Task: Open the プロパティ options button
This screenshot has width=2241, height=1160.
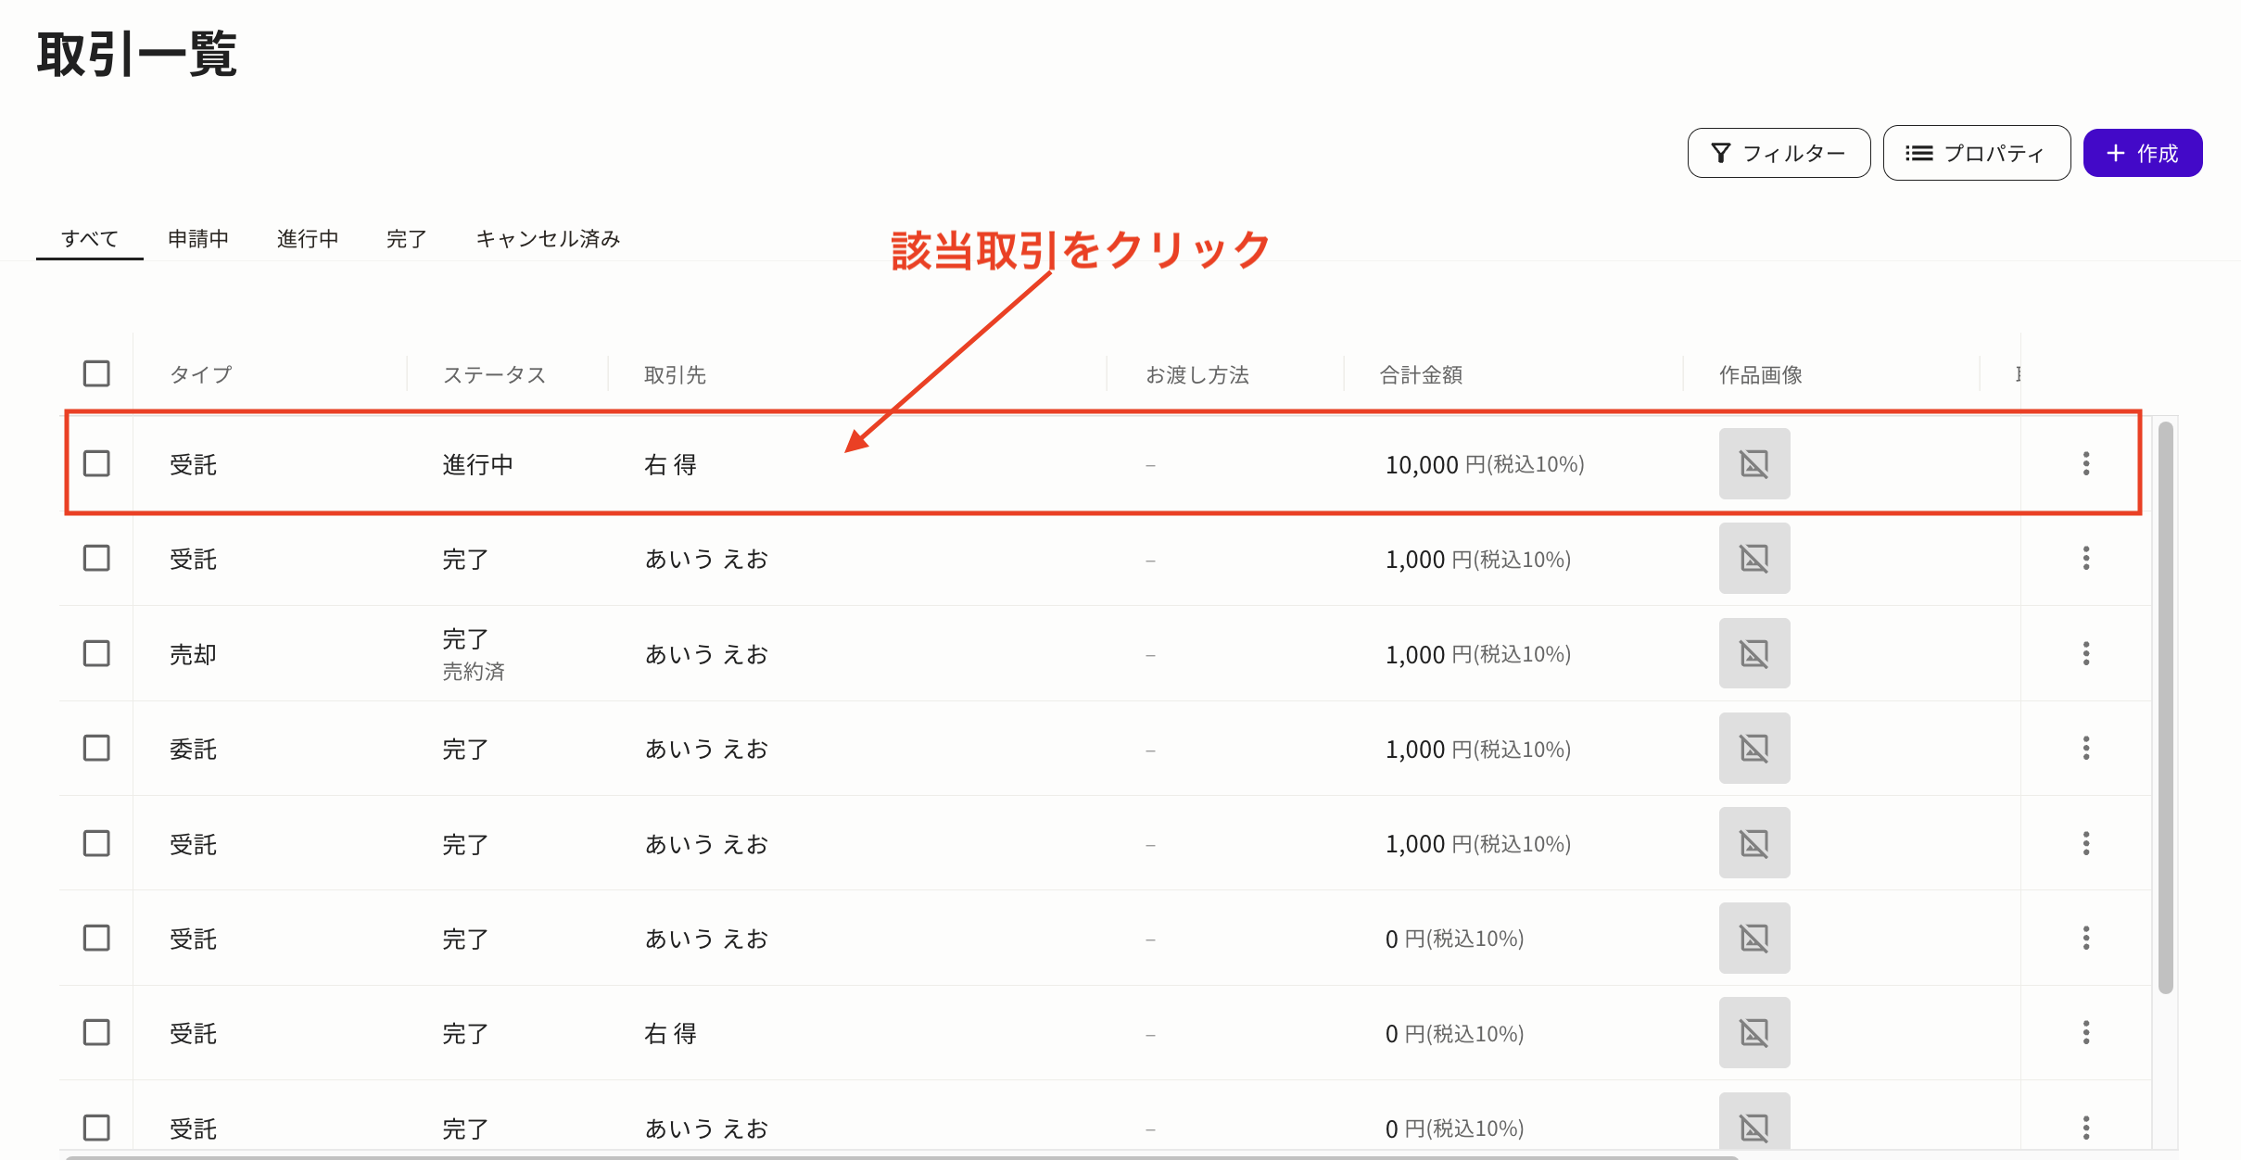Action: [1976, 153]
